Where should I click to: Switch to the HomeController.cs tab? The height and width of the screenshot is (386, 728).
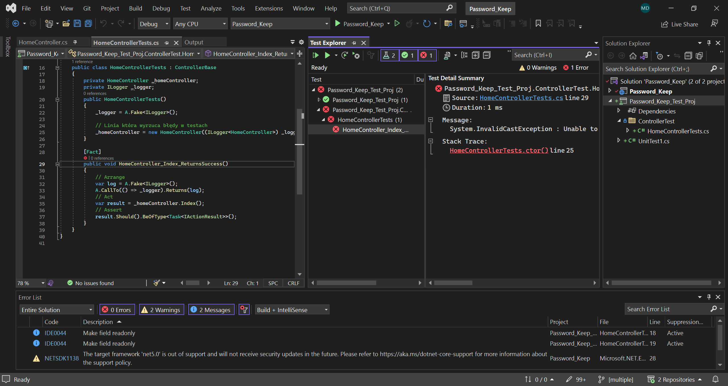coord(43,42)
